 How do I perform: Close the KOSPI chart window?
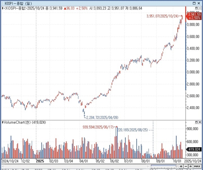(x=199, y=3)
